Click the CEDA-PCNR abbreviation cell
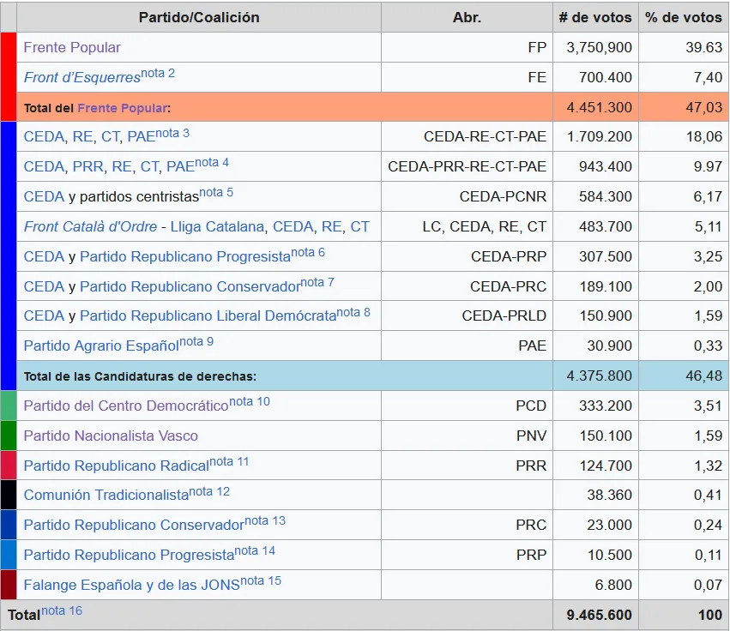Image resolution: width=730 pixels, height=631 pixels. (467, 196)
